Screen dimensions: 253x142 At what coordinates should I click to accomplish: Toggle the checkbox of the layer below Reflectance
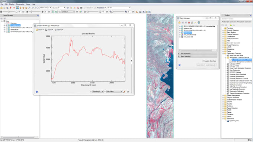[7, 27]
